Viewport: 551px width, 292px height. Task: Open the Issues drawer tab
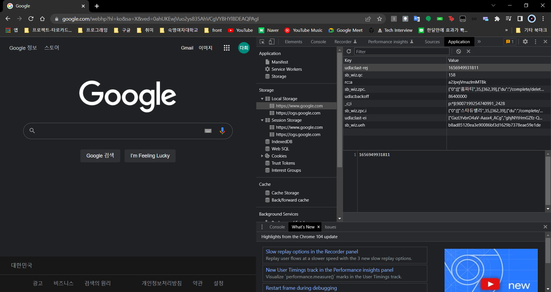click(330, 227)
